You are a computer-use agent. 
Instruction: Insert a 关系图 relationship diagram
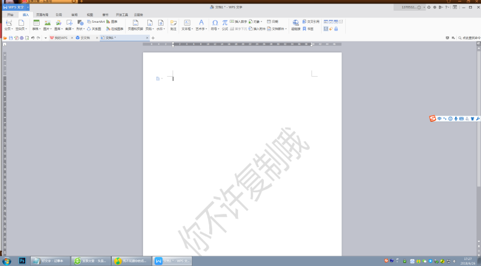94,29
